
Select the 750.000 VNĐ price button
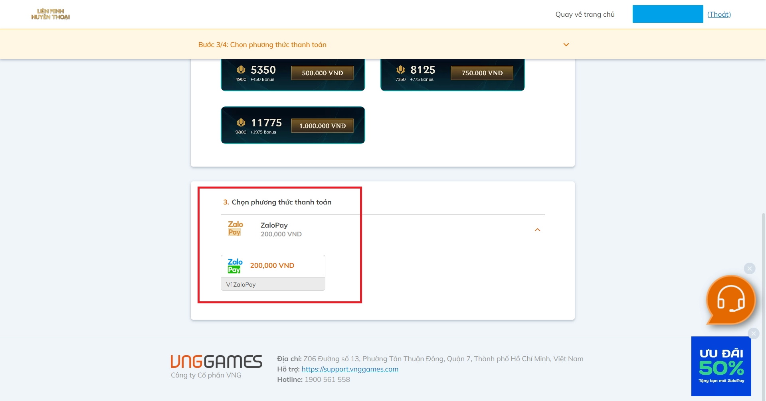click(x=482, y=73)
